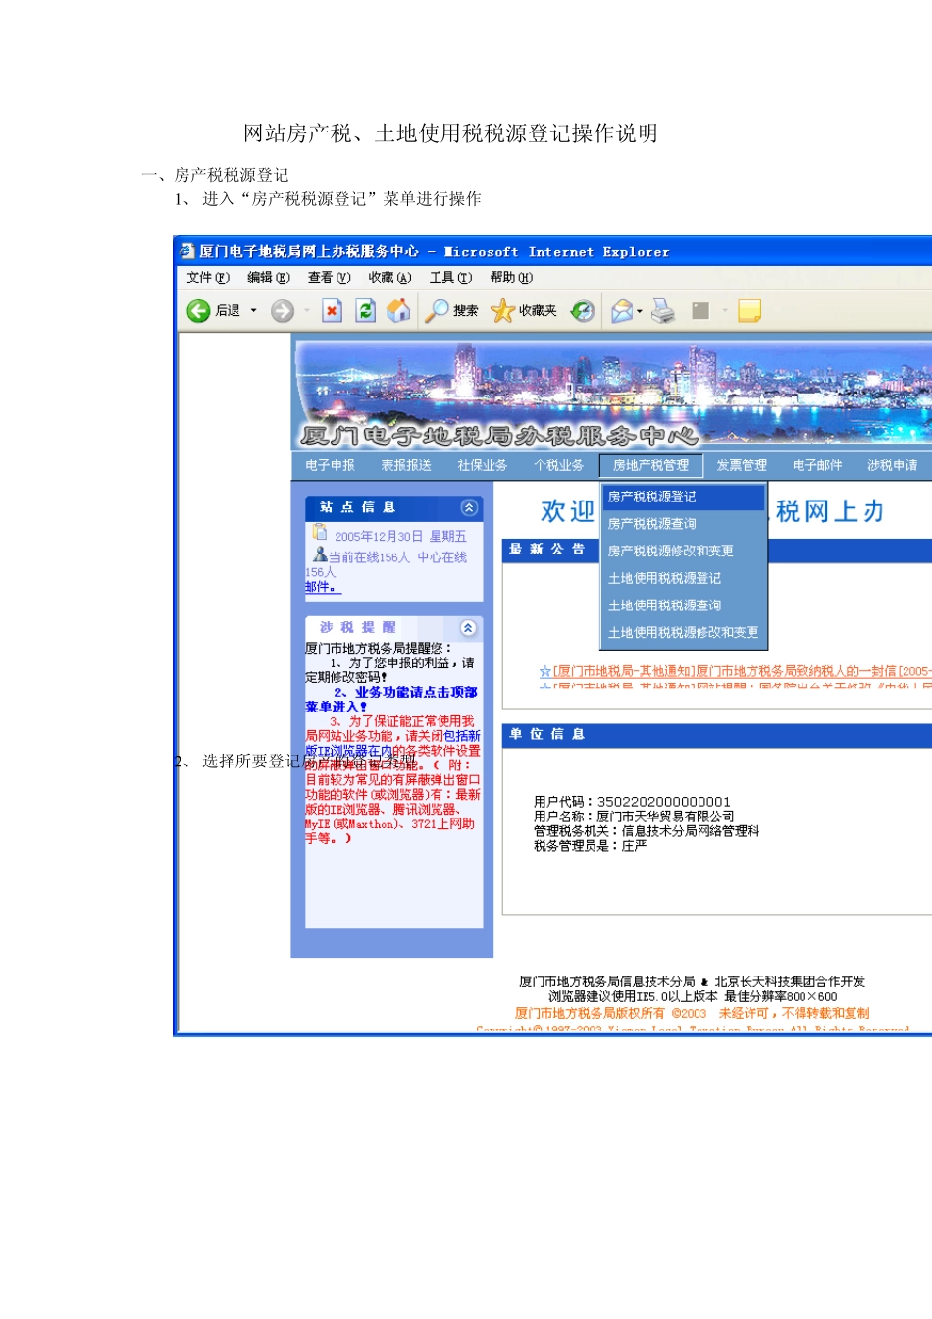This screenshot has width=932, height=1319.
Task: Open the 收藏(A) menu
Action: point(390,278)
